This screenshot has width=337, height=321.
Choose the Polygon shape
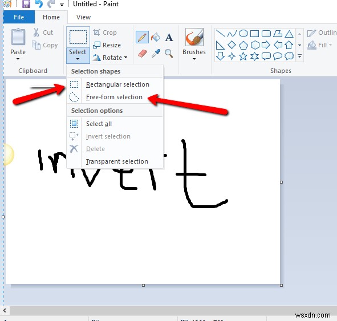pyautogui.click(x=278, y=34)
